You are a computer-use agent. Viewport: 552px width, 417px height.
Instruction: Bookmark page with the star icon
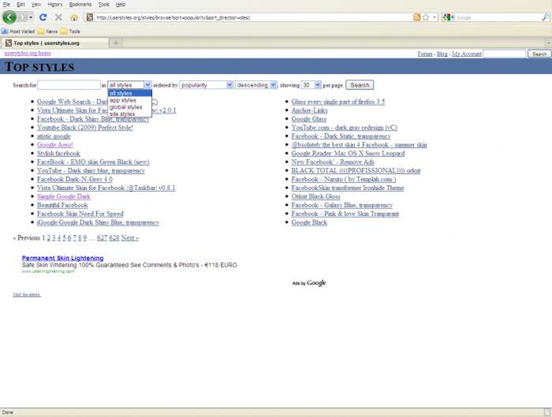(x=425, y=17)
